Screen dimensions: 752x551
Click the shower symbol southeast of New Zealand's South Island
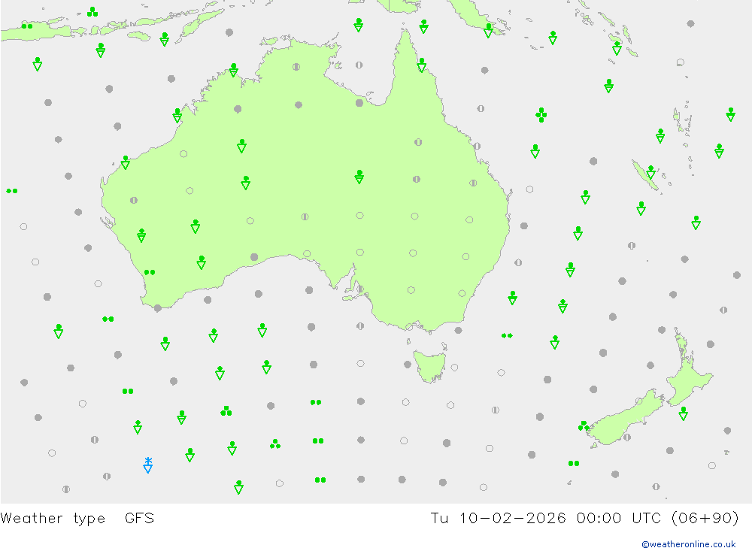click(684, 413)
